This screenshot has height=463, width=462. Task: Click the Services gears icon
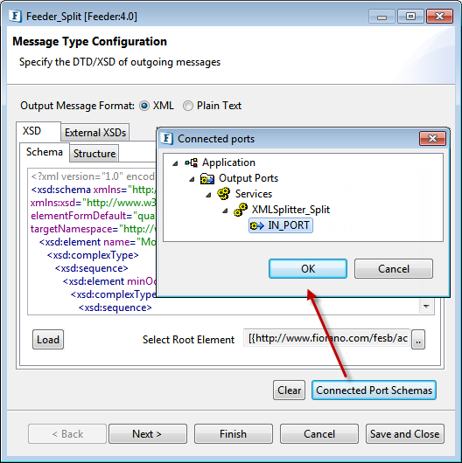(224, 194)
